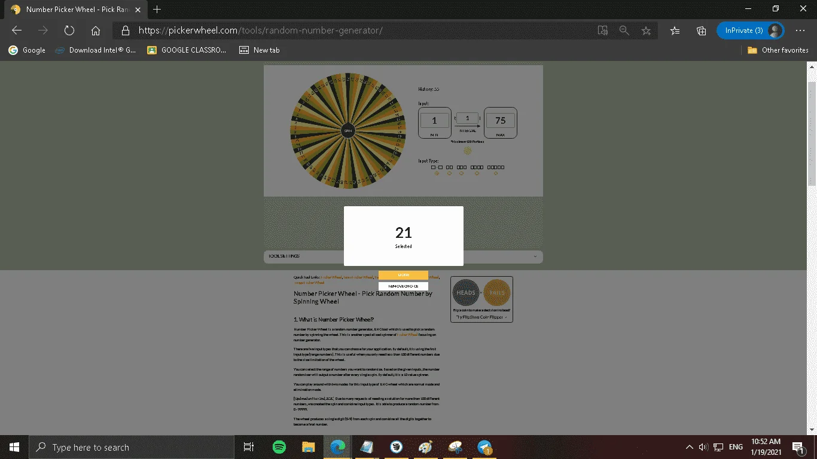
Task: Click the Microsoft Edge taskbar icon
Action: (x=337, y=447)
